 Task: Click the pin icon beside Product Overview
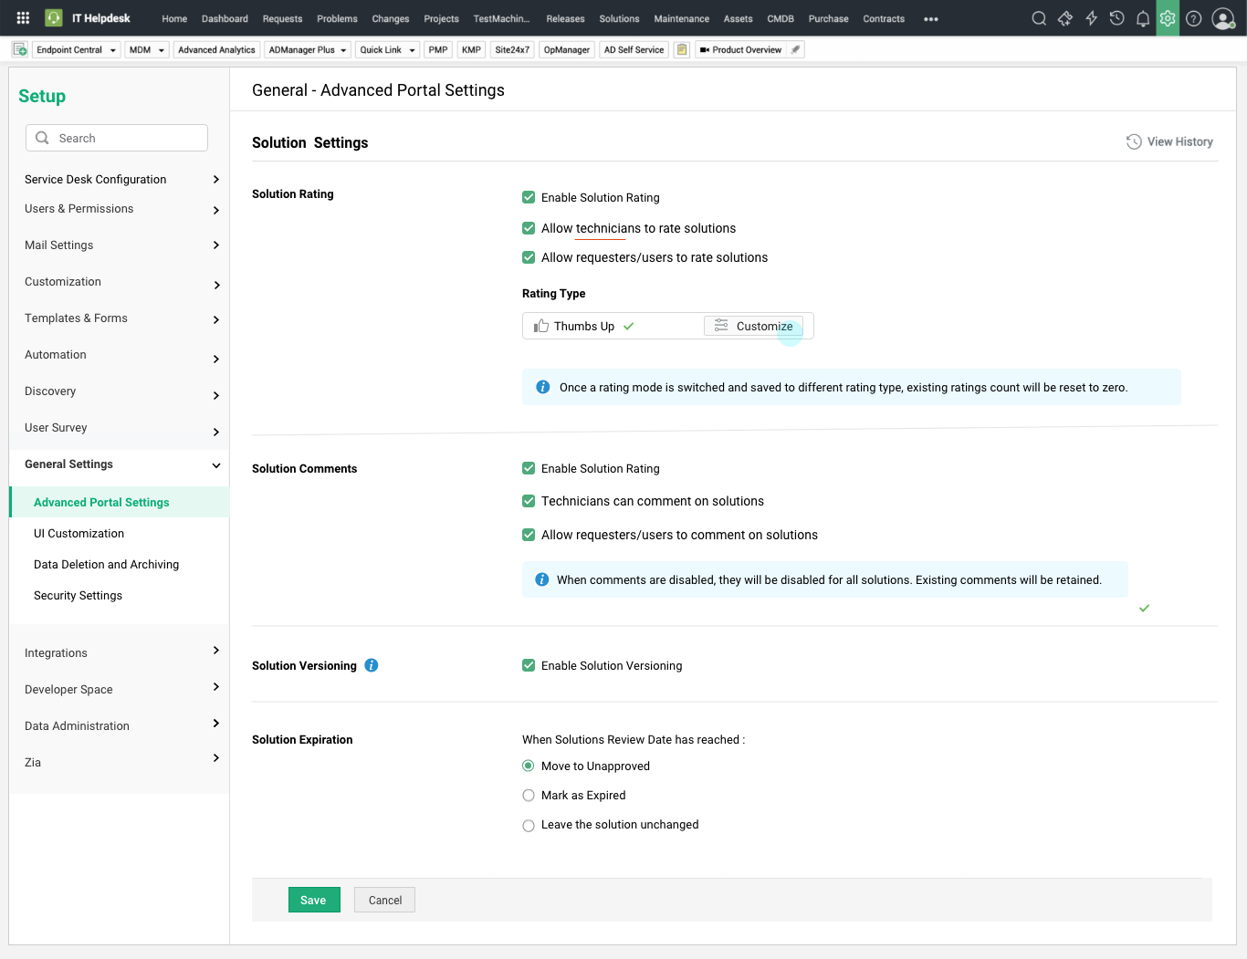tap(796, 49)
